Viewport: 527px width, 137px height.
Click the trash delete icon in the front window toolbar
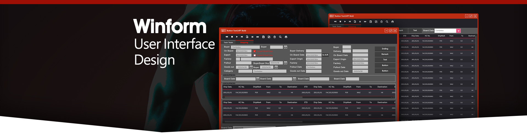tap(274, 37)
